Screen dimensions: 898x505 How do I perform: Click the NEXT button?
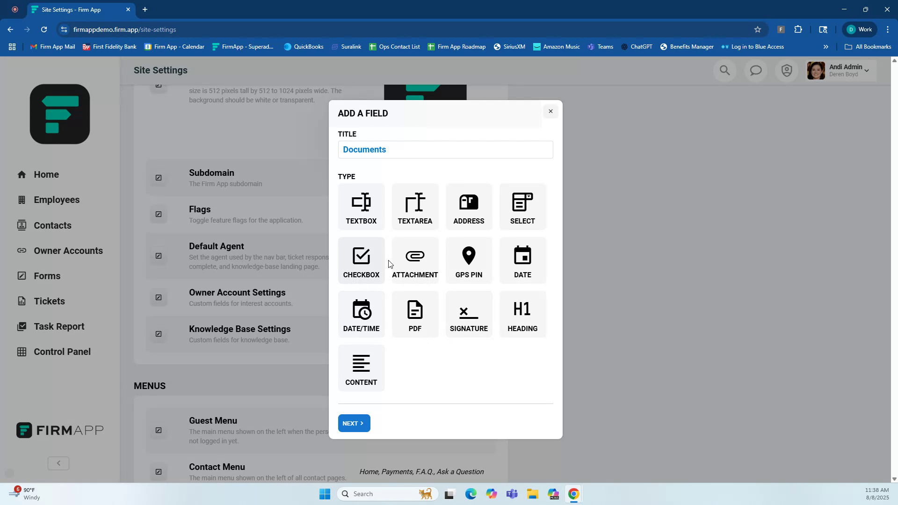point(354,423)
